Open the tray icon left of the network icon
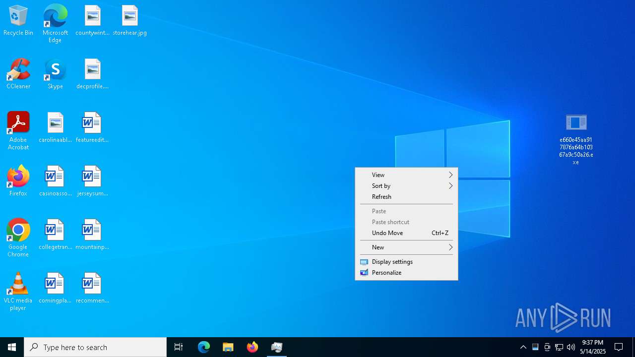 (x=547, y=347)
